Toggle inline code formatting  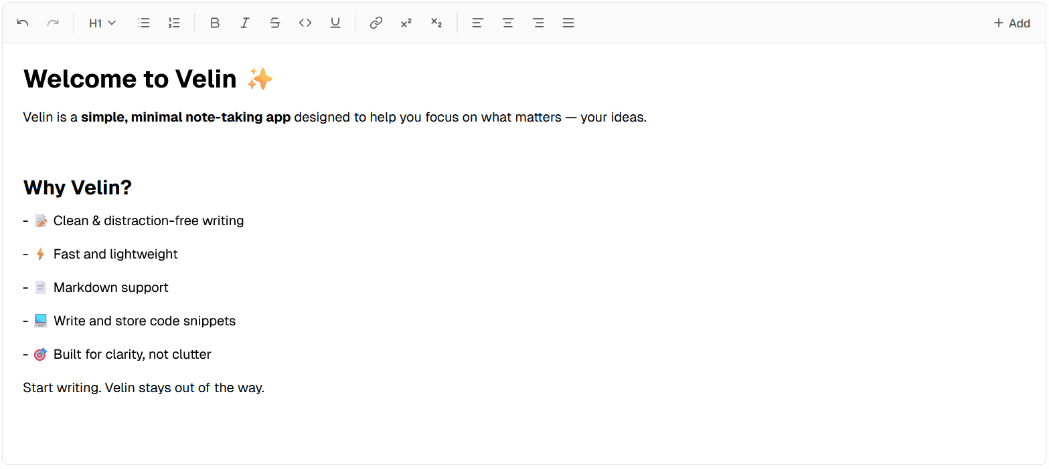(305, 23)
